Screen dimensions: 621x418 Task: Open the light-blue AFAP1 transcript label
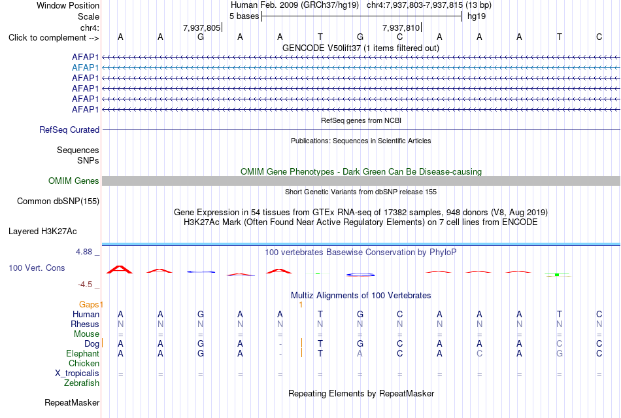click(85, 68)
